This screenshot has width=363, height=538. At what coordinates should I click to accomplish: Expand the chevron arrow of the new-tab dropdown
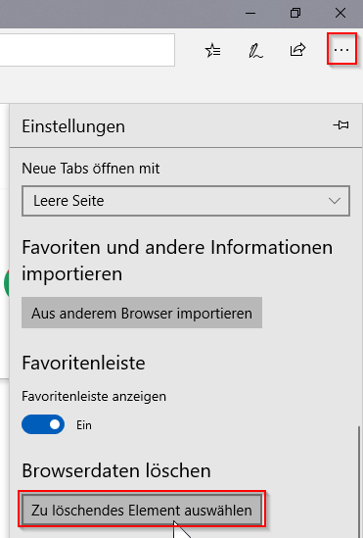coord(335,201)
